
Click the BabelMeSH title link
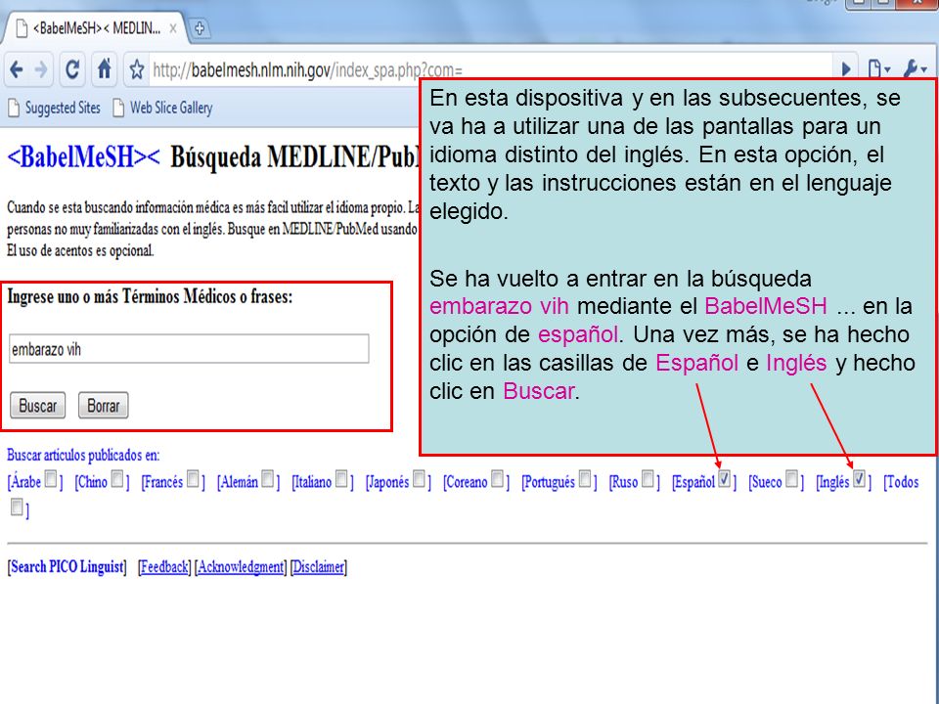coord(83,157)
